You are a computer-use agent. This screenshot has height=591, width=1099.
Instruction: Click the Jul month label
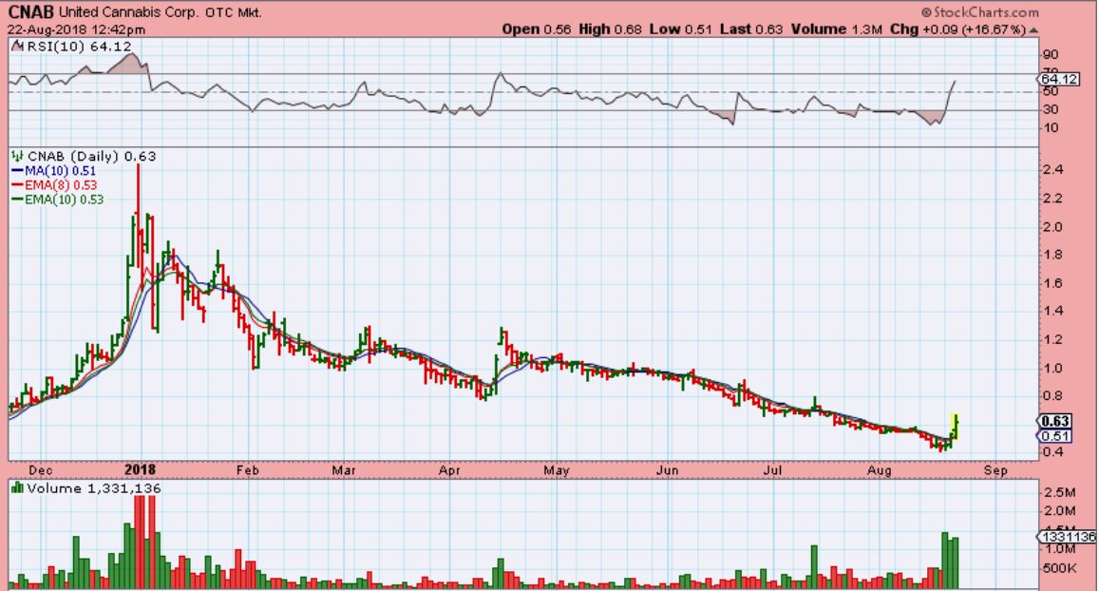772,470
